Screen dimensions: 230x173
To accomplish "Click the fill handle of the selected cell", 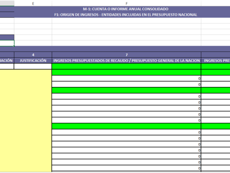I will [x=14, y=46].
